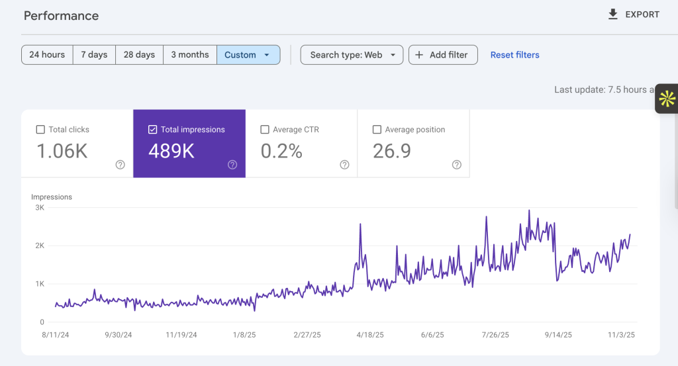Enable the Total clicks checkbox

coord(40,129)
